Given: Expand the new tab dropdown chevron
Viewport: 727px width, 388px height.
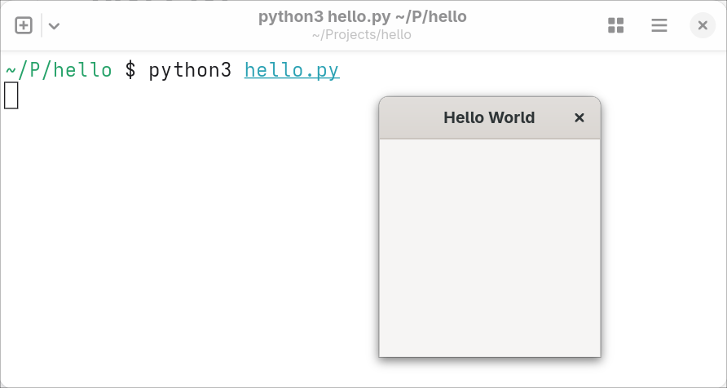Looking at the screenshot, I should click(x=54, y=25).
